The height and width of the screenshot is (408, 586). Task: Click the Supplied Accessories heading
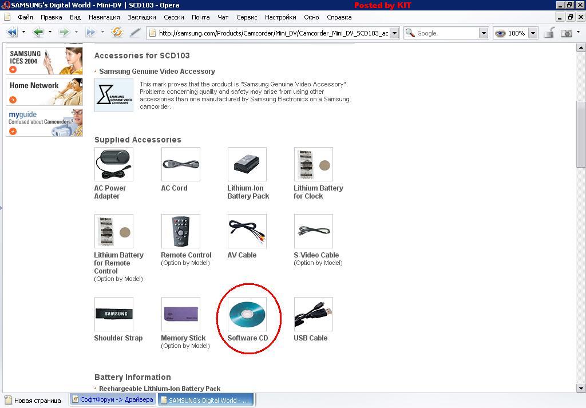137,140
